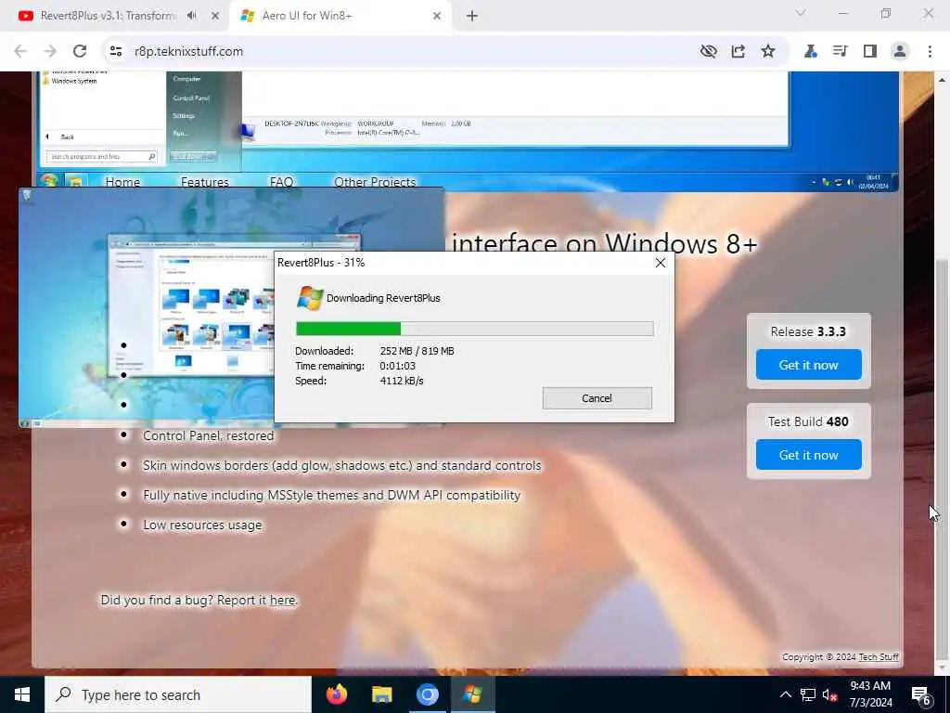
Task: Click the crossed-out eye tracking protection icon
Action: click(x=708, y=52)
